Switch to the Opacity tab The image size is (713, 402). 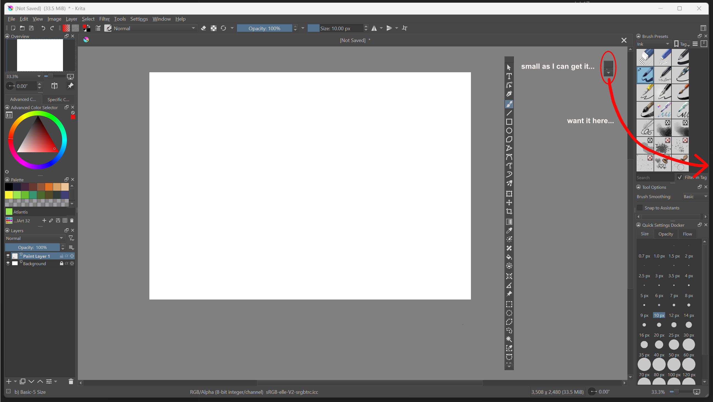(665, 234)
